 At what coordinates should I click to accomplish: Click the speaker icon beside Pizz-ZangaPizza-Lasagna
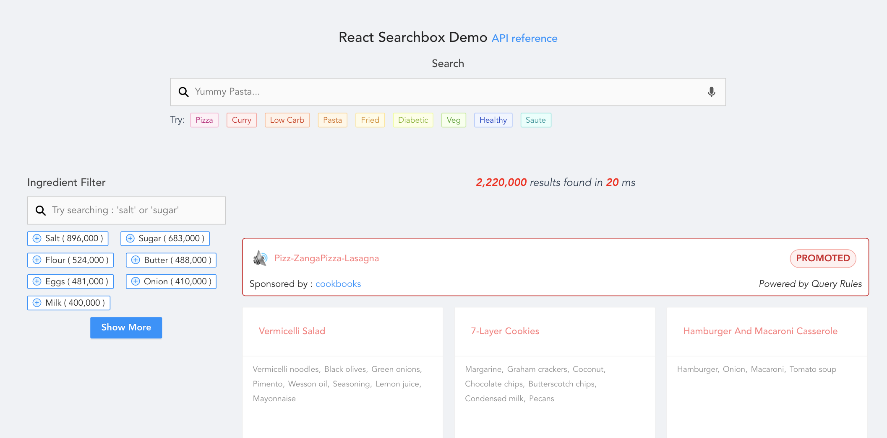point(260,258)
